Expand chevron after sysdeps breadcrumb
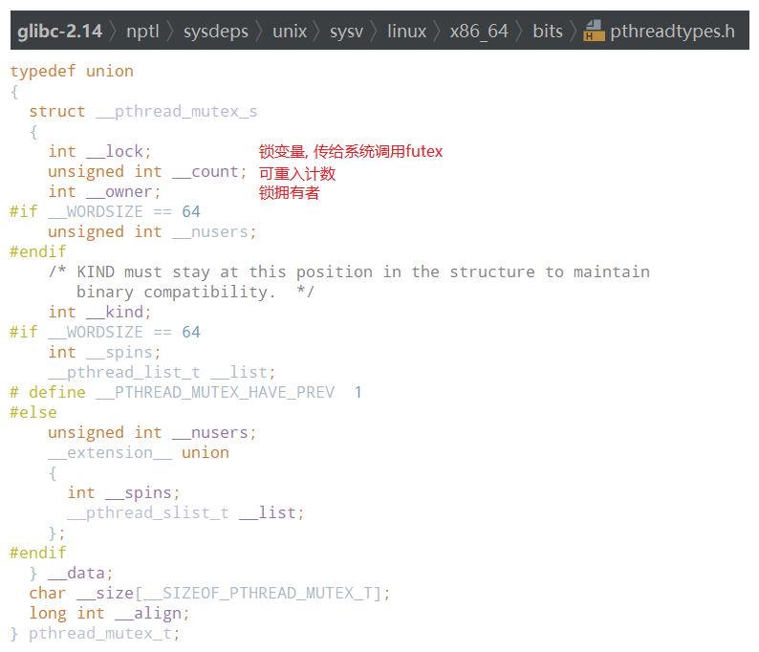Viewport: 759px width, 652px height. [259, 31]
